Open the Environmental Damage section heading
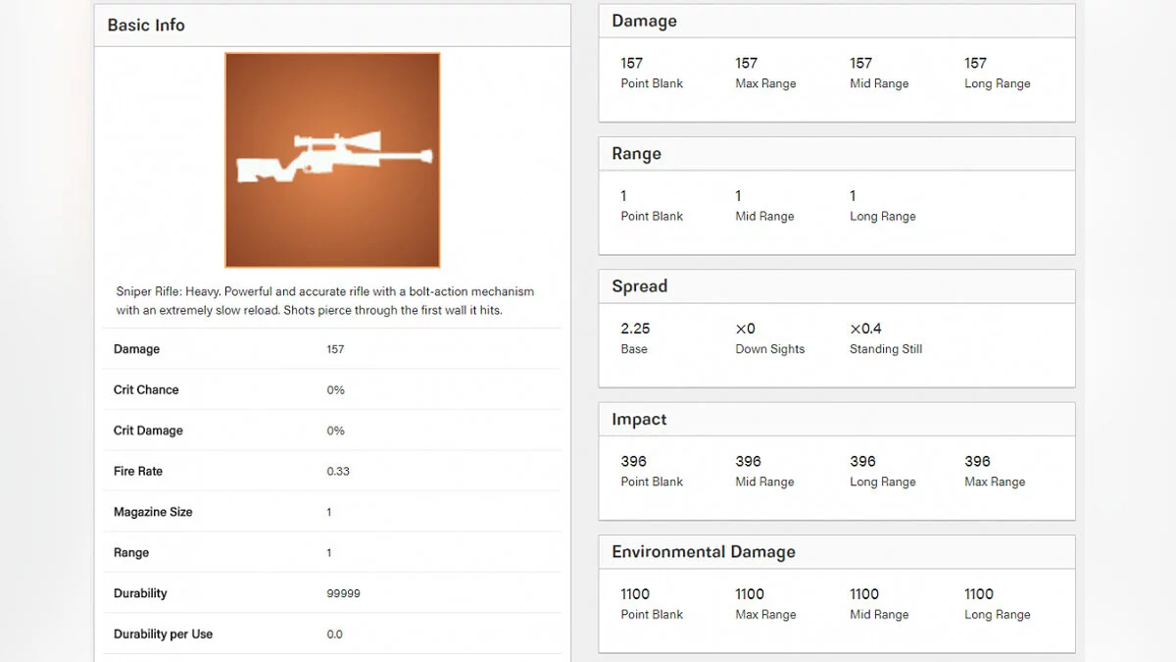This screenshot has height=662, width=1176. point(703,552)
